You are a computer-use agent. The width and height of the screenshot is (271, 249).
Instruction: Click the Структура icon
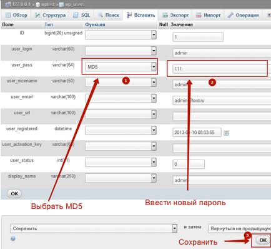tap(37, 15)
